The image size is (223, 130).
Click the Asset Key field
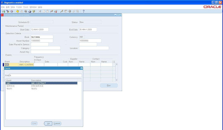coord(46,52)
